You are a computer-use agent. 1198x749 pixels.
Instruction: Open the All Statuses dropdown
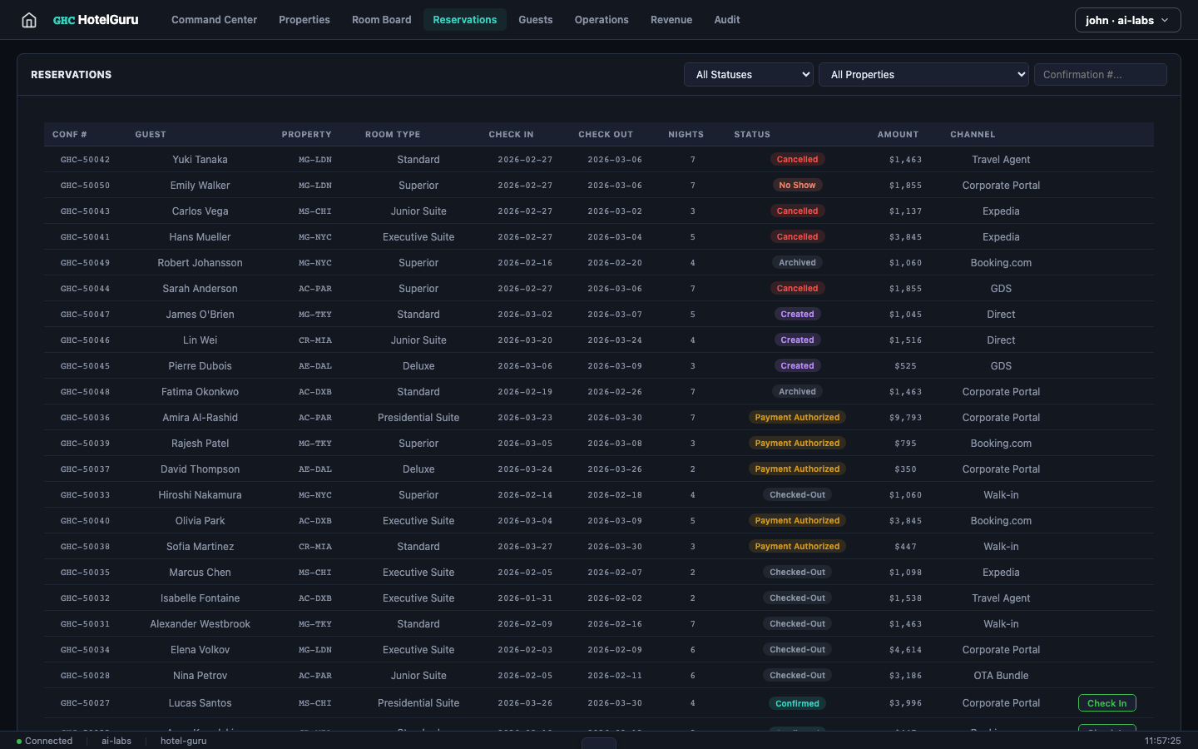tap(747, 74)
